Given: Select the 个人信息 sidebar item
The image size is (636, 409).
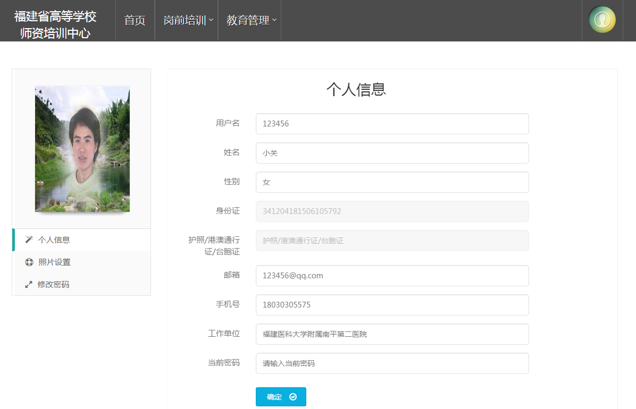Looking at the screenshot, I should [x=54, y=240].
